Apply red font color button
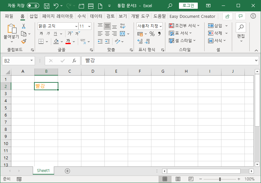This screenshot has width=261, height=183. pos(68,41)
